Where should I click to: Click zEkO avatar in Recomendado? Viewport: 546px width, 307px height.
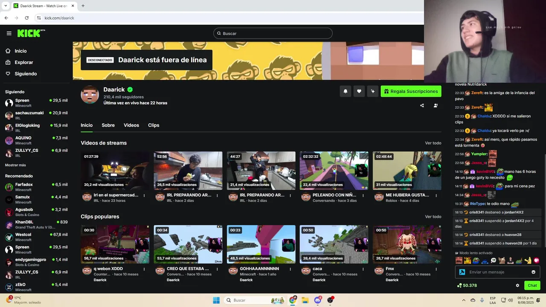(x=9, y=287)
